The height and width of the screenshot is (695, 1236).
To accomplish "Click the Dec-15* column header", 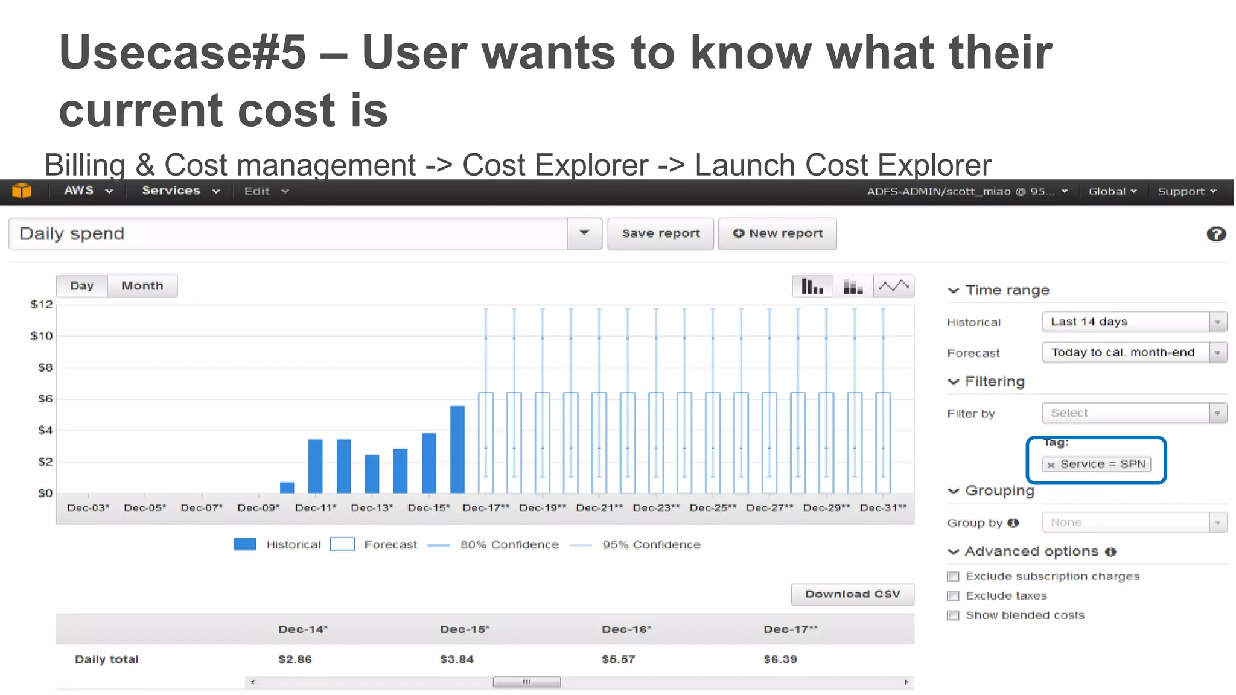I will [x=465, y=629].
